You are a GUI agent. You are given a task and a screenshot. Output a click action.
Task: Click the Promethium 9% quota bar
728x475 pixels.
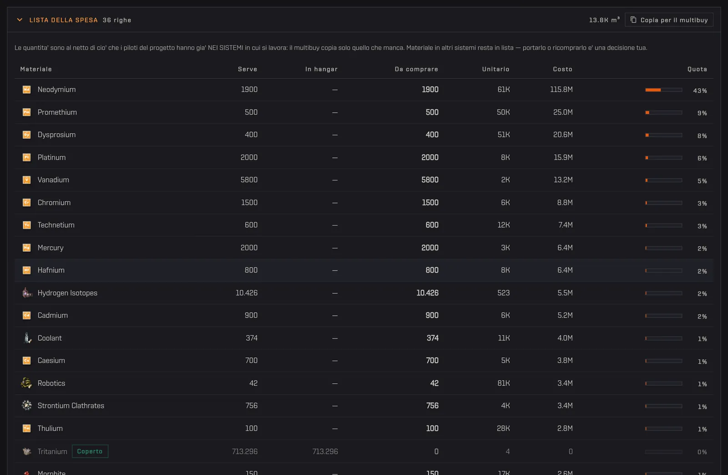[x=663, y=112]
